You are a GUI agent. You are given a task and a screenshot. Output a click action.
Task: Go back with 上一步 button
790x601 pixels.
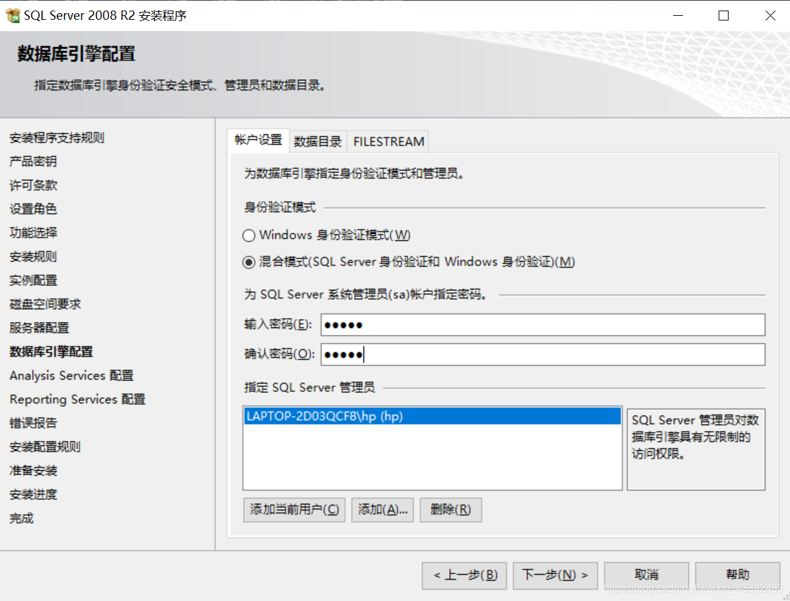coord(464,575)
